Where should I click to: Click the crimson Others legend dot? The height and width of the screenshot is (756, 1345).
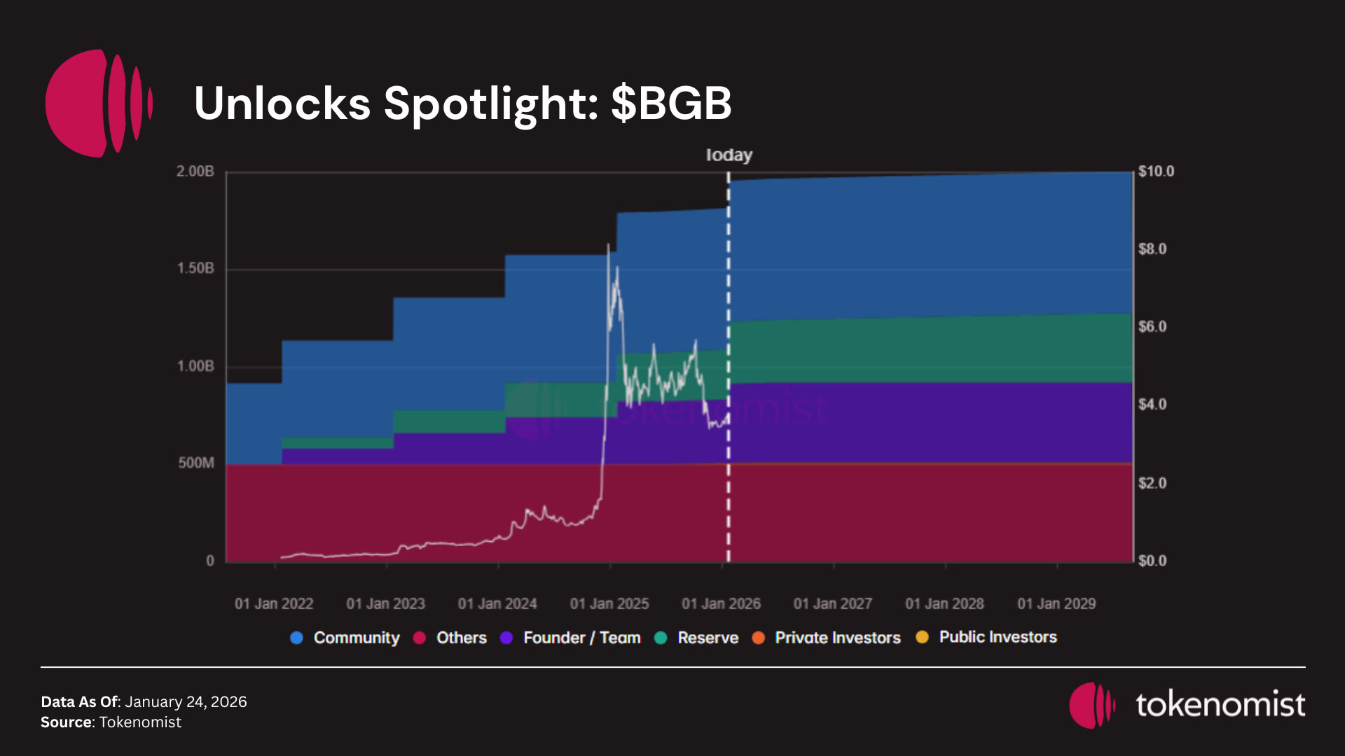pyautogui.click(x=420, y=638)
